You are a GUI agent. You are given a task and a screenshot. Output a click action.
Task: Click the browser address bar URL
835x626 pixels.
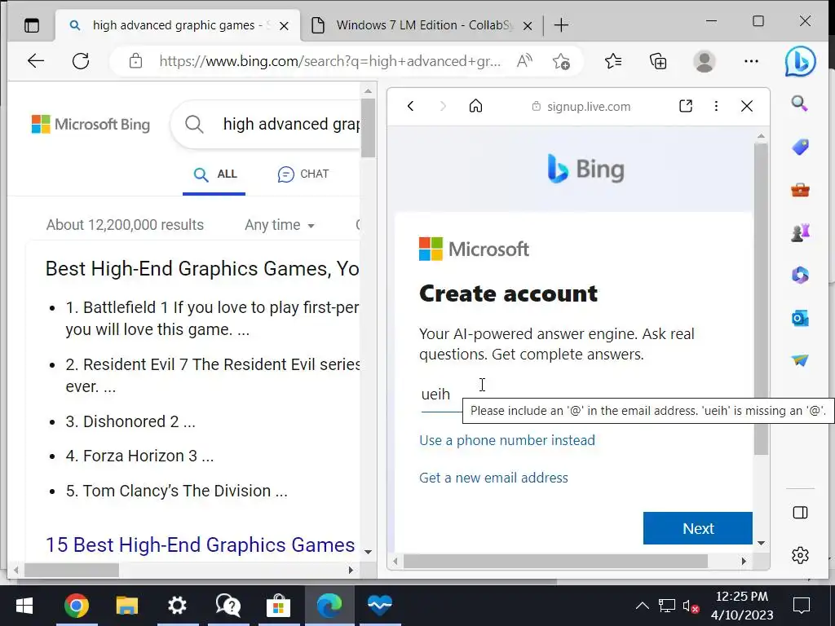(x=329, y=61)
